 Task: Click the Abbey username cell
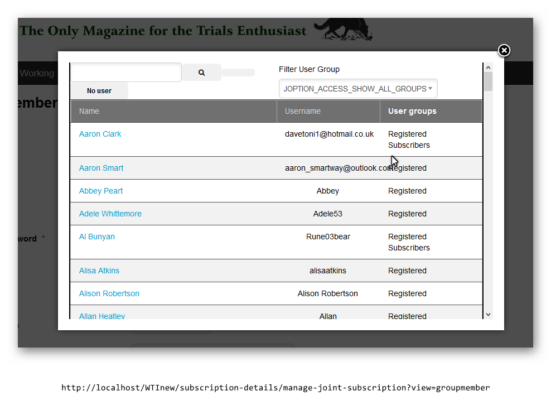(x=327, y=191)
